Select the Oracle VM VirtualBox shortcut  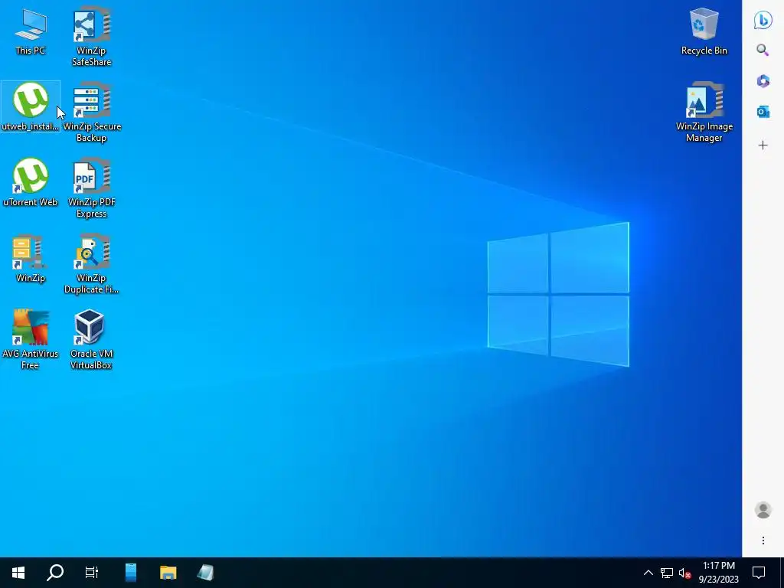coord(91,340)
